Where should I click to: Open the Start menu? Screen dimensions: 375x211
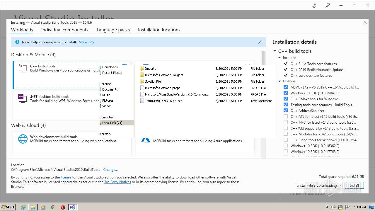point(8,207)
